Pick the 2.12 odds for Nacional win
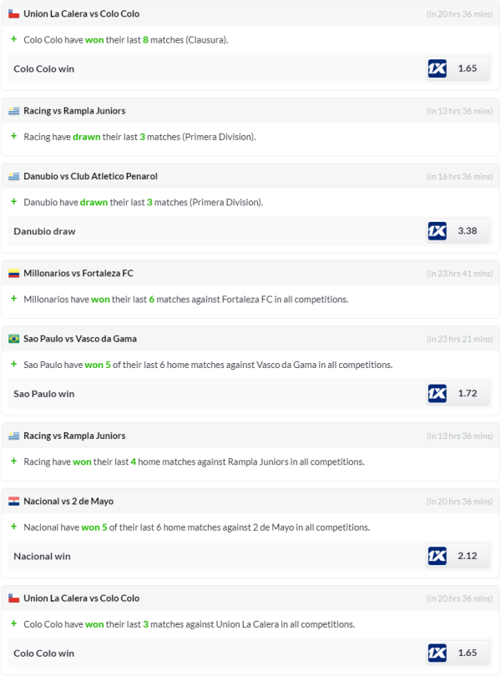Viewport: 501px width, 676px height. pyautogui.click(x=468, y=556)
